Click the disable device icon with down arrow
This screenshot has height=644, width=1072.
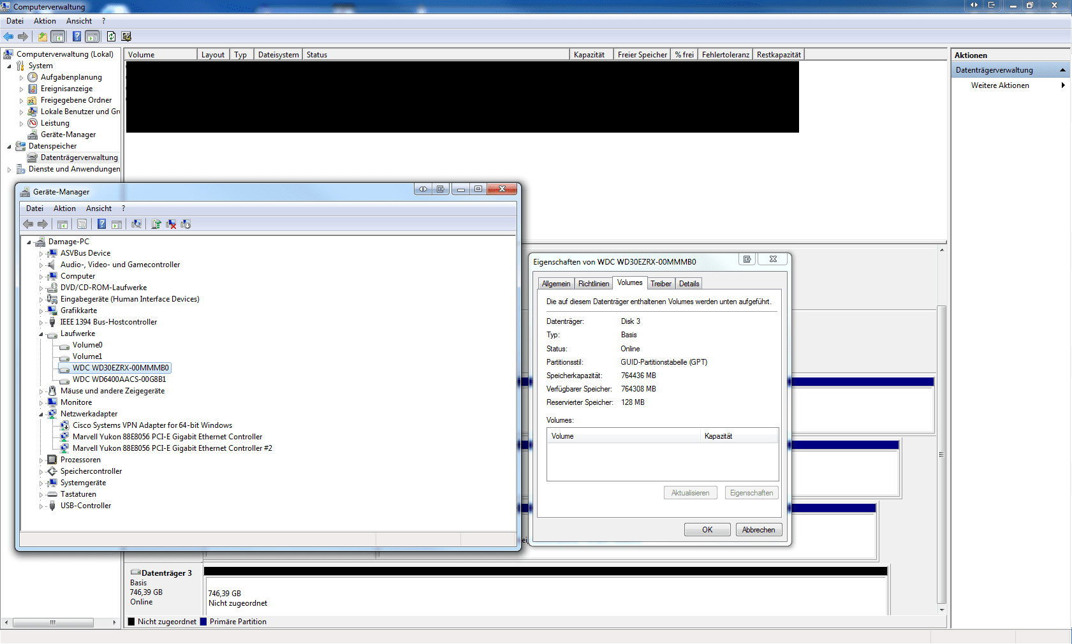pos(186,224)
